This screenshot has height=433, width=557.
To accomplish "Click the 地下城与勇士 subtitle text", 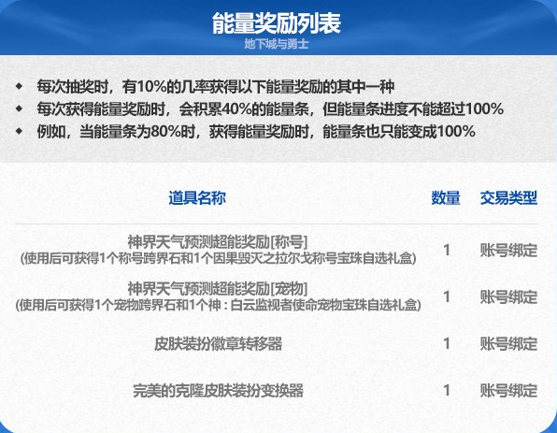I will coord(277,44).
